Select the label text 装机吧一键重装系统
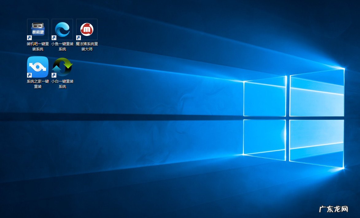 pyautogui.click(x=37, y=46)
